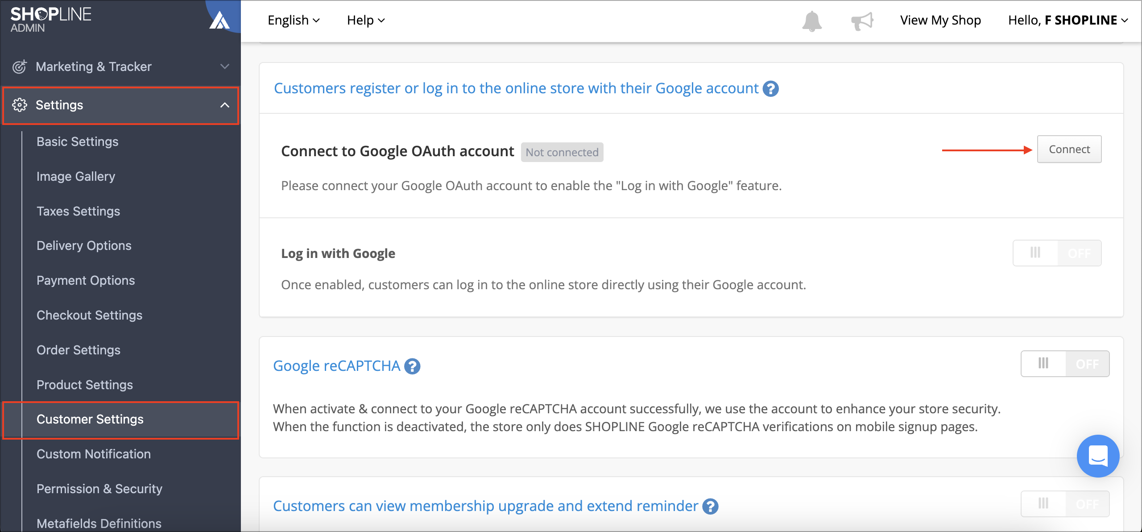Screen dimensions: 1142x532
Task: Click the Connect to Google OAuth account title
Action: tap(397, 151)
